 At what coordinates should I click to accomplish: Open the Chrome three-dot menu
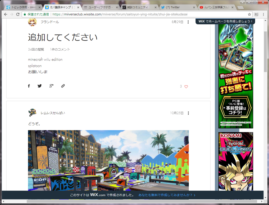coord(263,14)
